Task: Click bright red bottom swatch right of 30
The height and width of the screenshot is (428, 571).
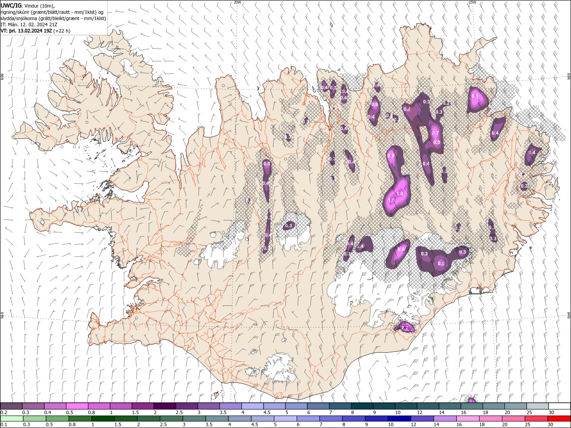Action: coord(559,419)
